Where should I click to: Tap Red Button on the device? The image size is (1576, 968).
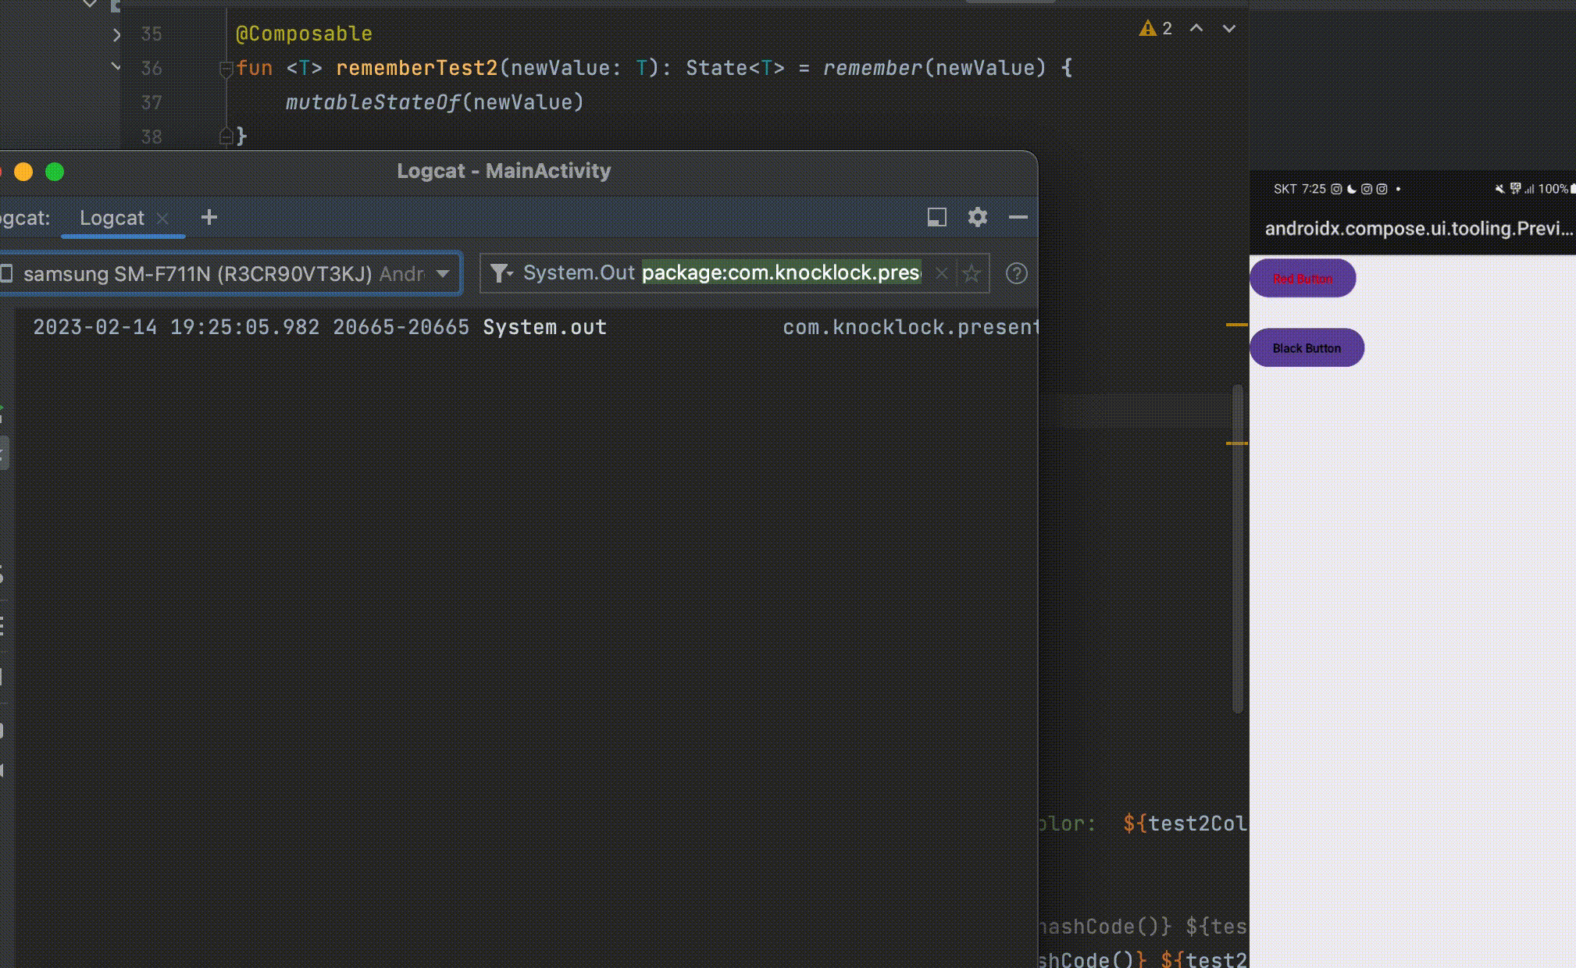click(x=1302, y=279)
